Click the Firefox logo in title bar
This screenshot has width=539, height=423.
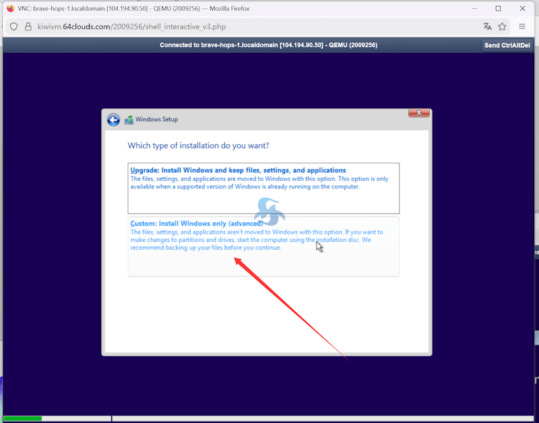(10, 9)
